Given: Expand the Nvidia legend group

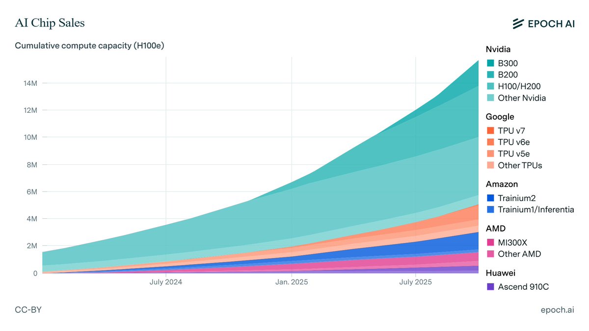Looking at the screenshot, I should pos(498,49).
